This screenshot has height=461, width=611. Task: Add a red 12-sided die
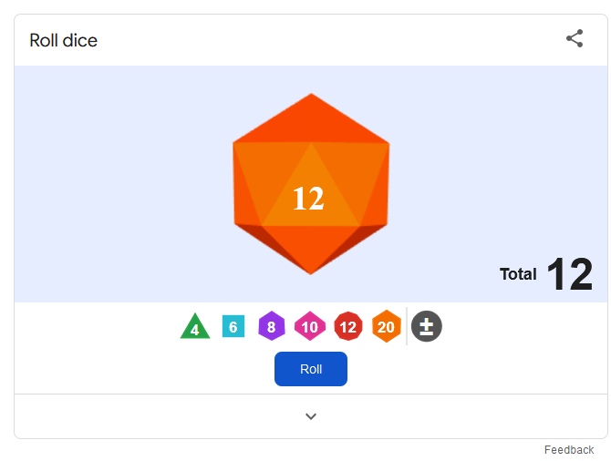[348, 326]
